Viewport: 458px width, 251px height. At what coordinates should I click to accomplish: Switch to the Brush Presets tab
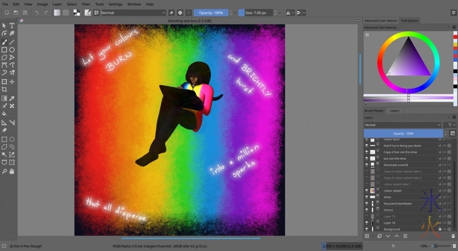point(374,110)
